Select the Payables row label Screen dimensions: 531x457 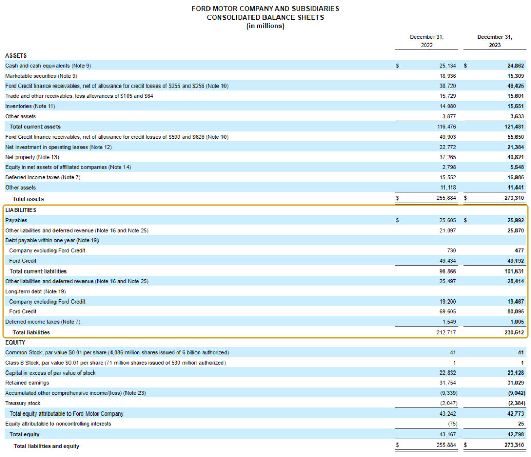[16, 220]
